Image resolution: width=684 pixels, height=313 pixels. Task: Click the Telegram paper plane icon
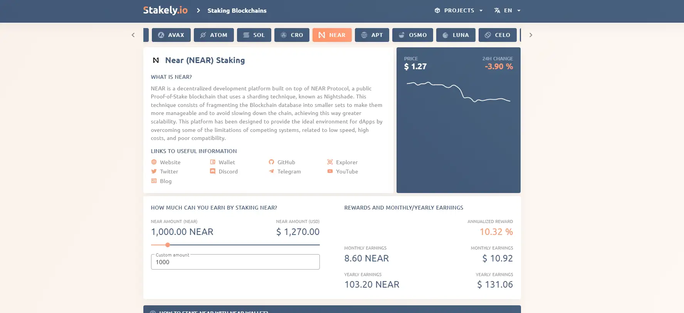coord(271,171)
